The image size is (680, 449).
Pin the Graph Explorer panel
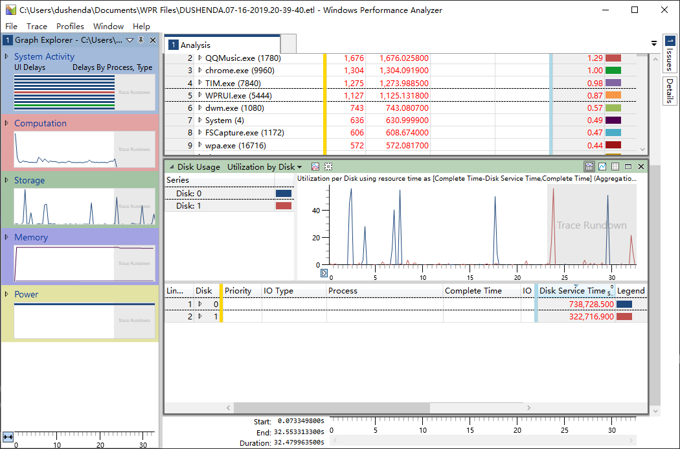(141, 40)
